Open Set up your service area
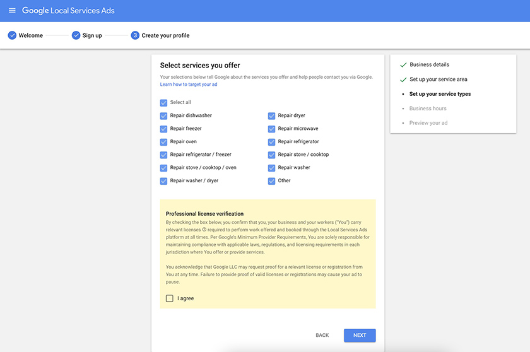Viewport: 530px width, 352px height. point(439,79)
